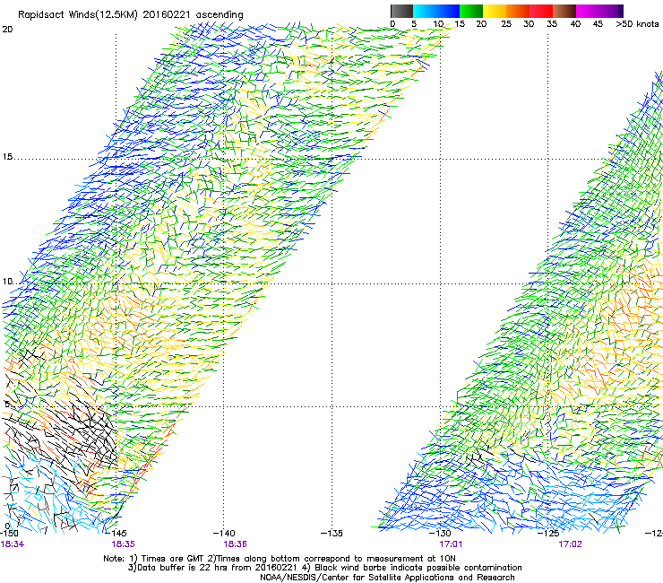Click the purple time label '18:36'
Screen dimensions: 663x583
click(x=235, y=544)
